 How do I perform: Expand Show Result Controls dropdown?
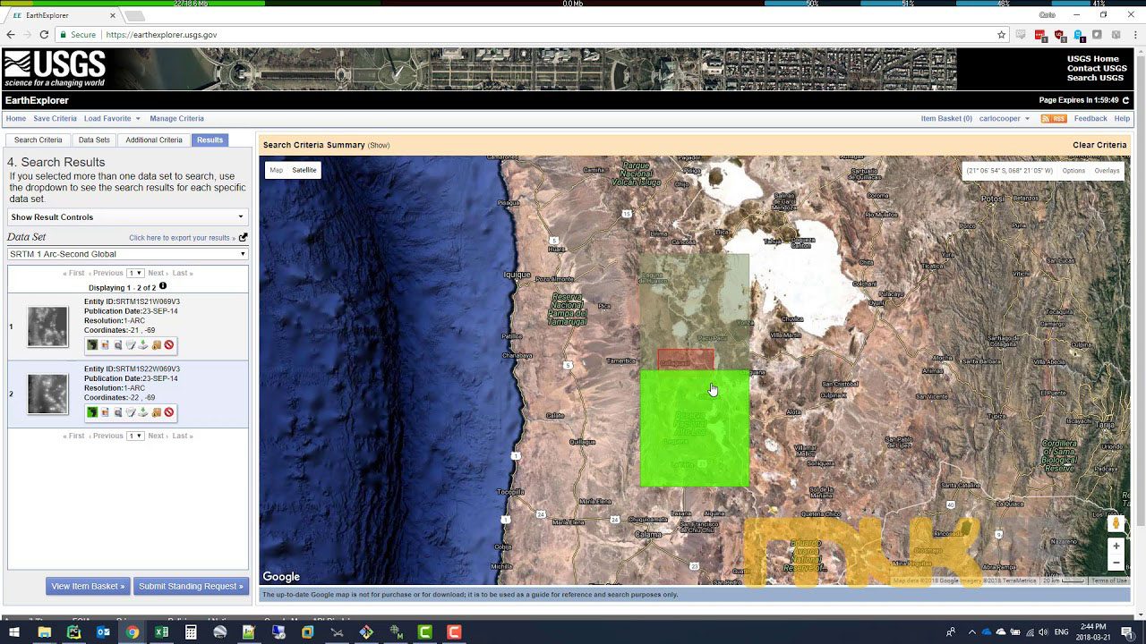click(127, 217)
